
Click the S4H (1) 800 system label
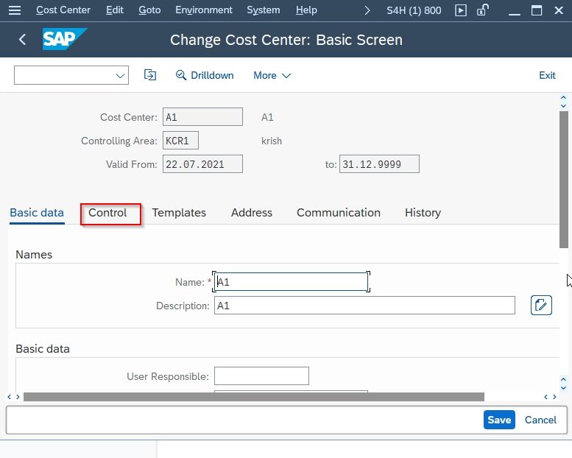pyautogui.click(x=414, y=10)
